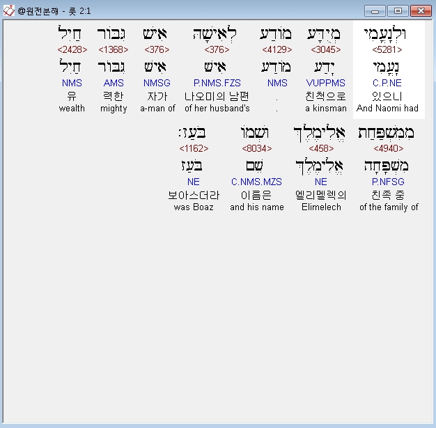Click Hebrew lemma above VUPPMS
Screen dimensions: 436x428
tap(325, 68)
